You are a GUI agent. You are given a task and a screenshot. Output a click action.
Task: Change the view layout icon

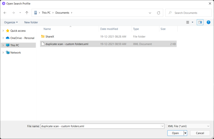(x=188, y=22)
